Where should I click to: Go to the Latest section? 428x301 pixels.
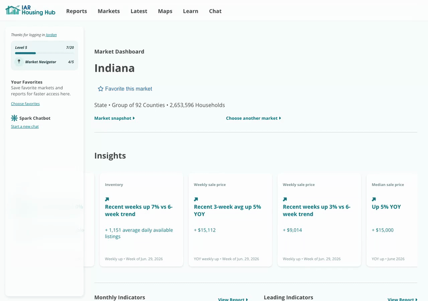[x=139, y=11]
